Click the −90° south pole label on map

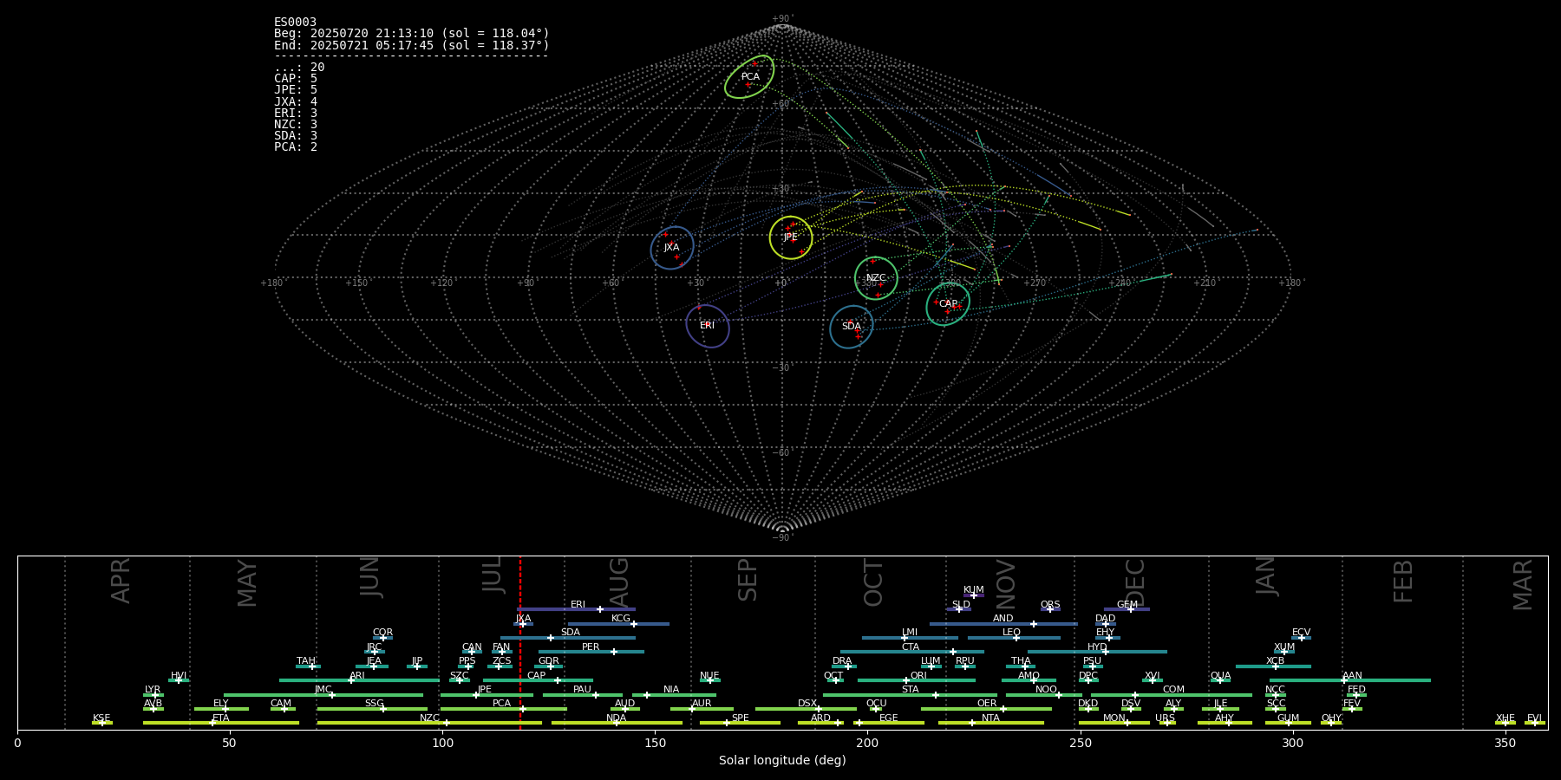(x=781, y=538)
